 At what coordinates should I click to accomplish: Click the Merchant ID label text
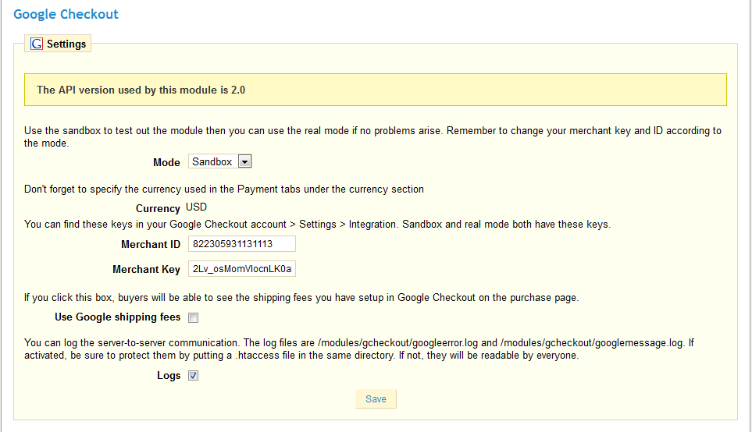point(151,245)
